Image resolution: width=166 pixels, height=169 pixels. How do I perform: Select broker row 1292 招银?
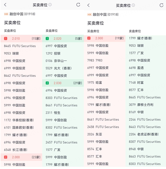(63, 53)
